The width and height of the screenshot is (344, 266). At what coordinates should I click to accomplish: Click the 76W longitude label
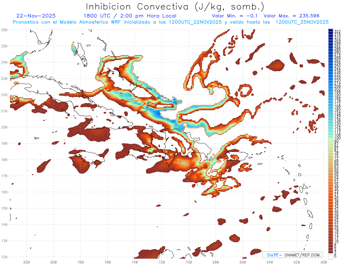(107, 262)
